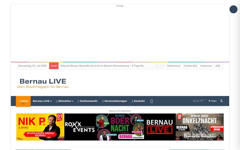The width and height of the screenshot is (240, 150).
Task: Click the Anzeige label above the ad
Action: (120, 6)
